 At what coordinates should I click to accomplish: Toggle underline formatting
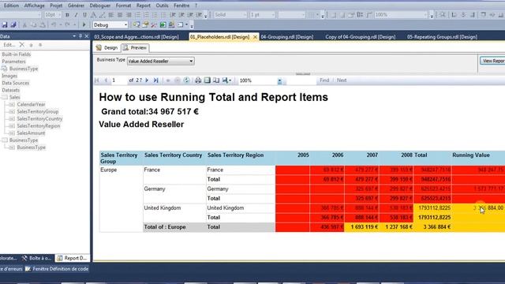[x=84, y=15]
